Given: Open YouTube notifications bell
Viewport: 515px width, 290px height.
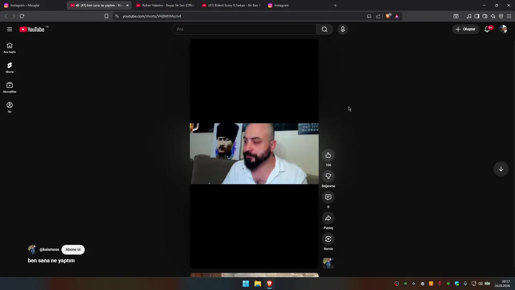Looking at the screenshot, I should click(487, 29).
